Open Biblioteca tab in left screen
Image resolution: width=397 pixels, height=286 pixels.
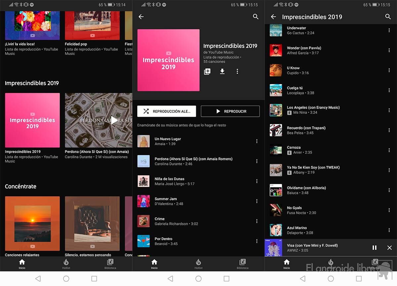(110, 264)
